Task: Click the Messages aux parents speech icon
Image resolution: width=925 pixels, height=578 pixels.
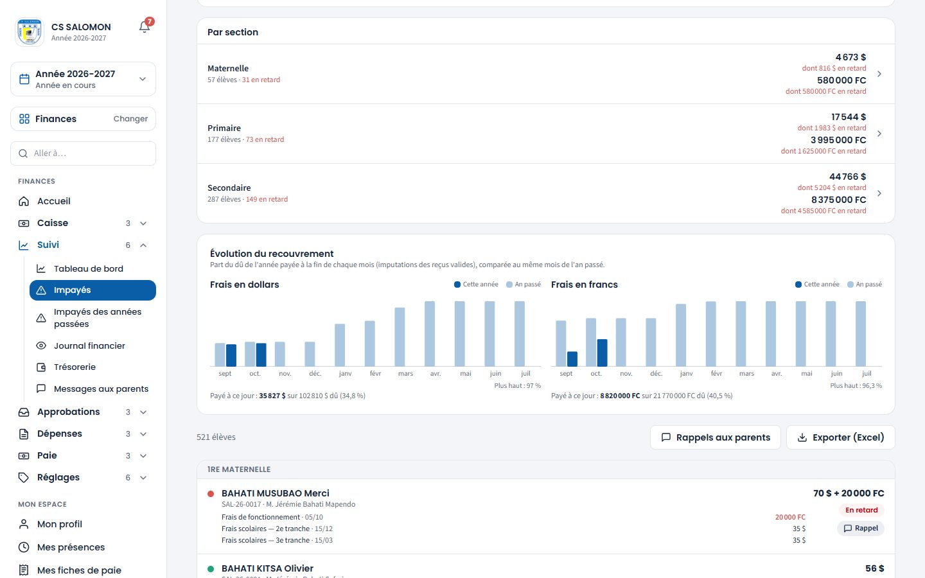Action: click(41, 389)
